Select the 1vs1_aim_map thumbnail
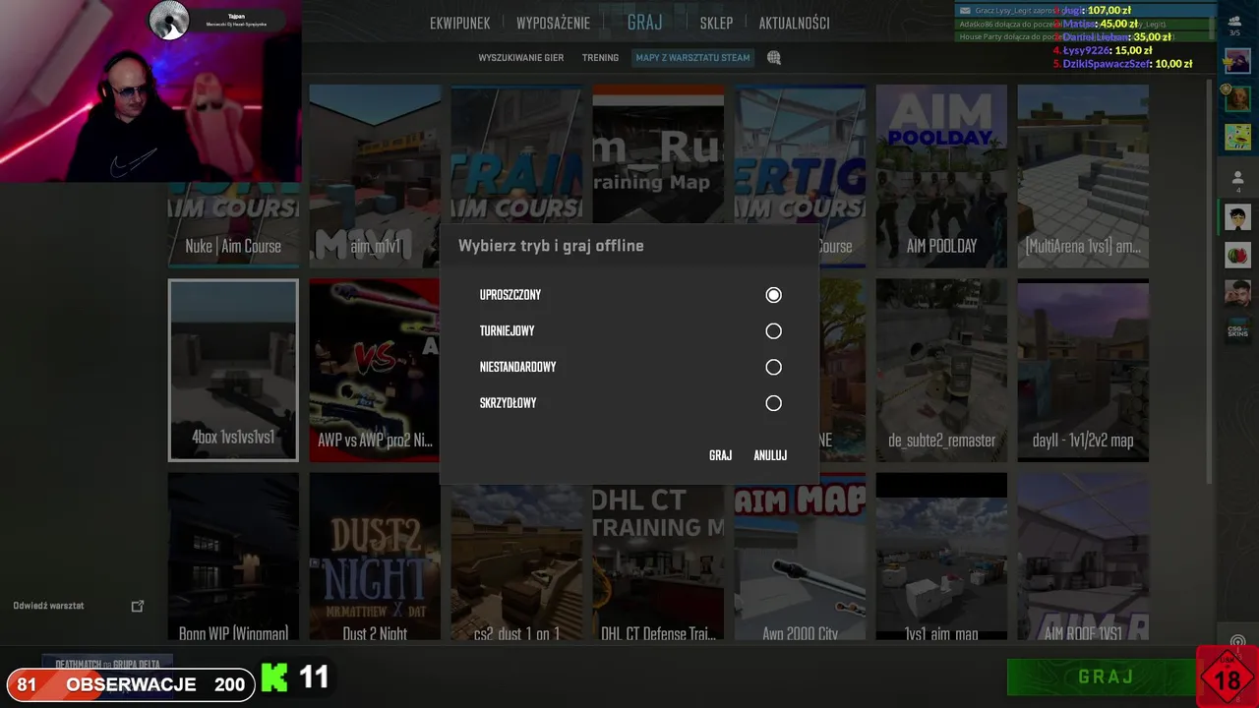This screenshot has width=1259, height=708. 941,558
